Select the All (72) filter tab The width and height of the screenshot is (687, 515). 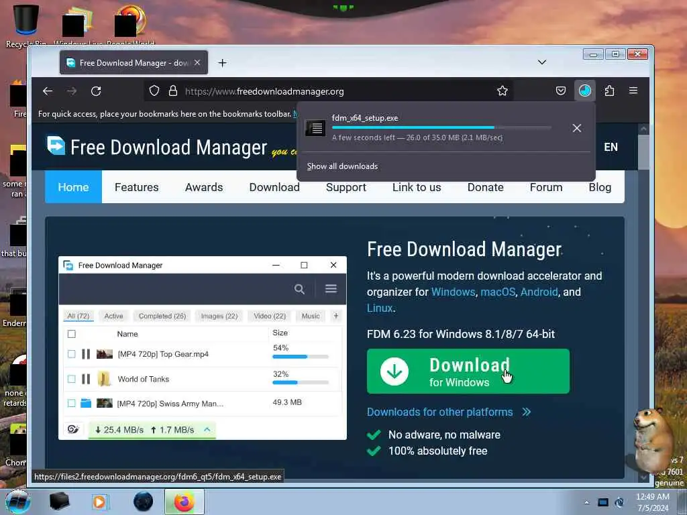point(78,316)
